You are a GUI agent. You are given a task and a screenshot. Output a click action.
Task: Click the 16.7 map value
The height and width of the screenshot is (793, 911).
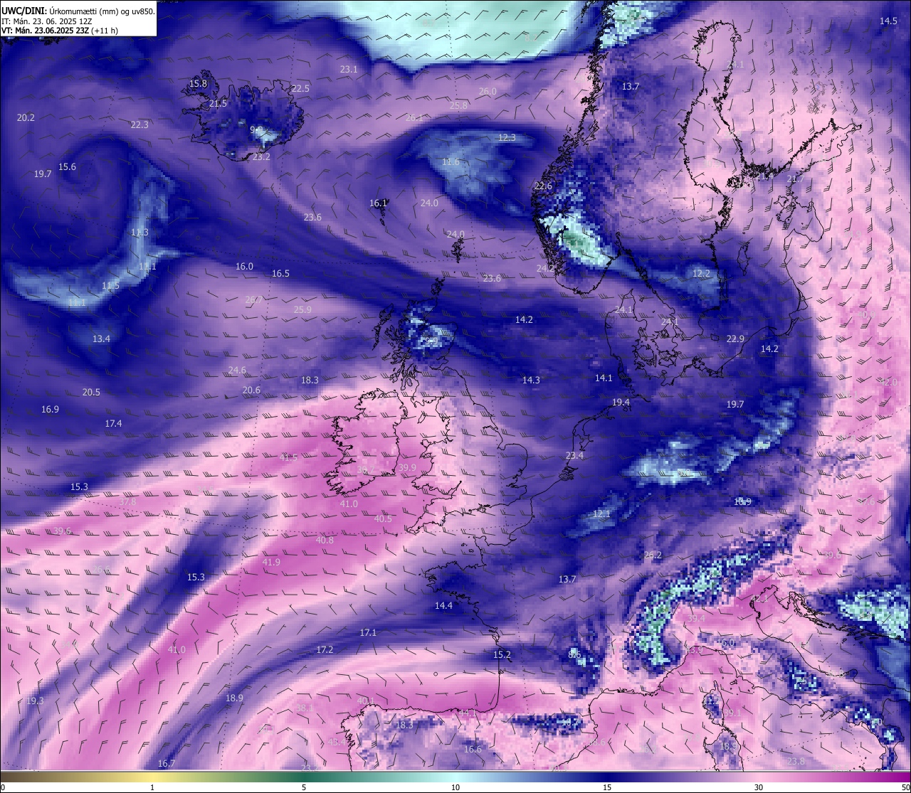166,764
